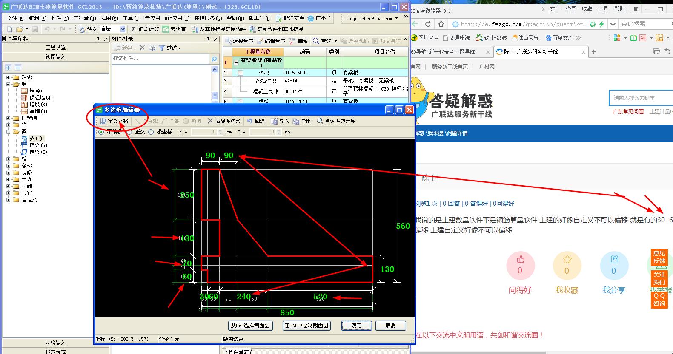This screenshot has width=673, height=354.
Task: Collapse the 梁 tree node
Action: tap(8, 132)
